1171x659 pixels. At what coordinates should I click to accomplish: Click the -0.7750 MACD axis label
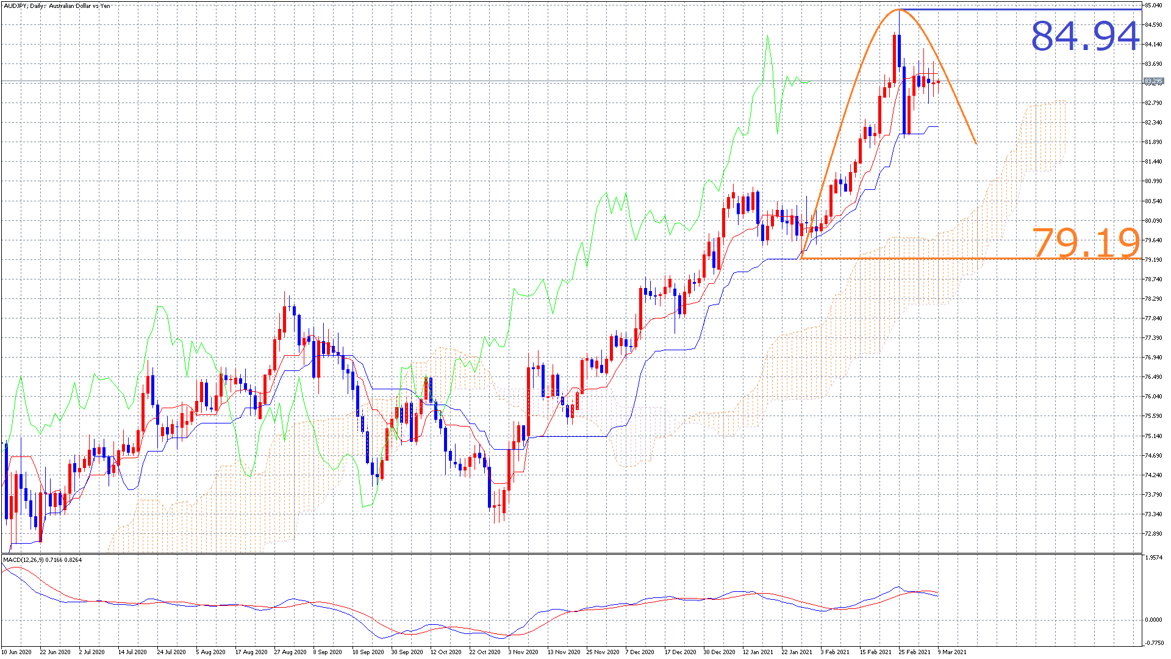(x=1153, y=643)
